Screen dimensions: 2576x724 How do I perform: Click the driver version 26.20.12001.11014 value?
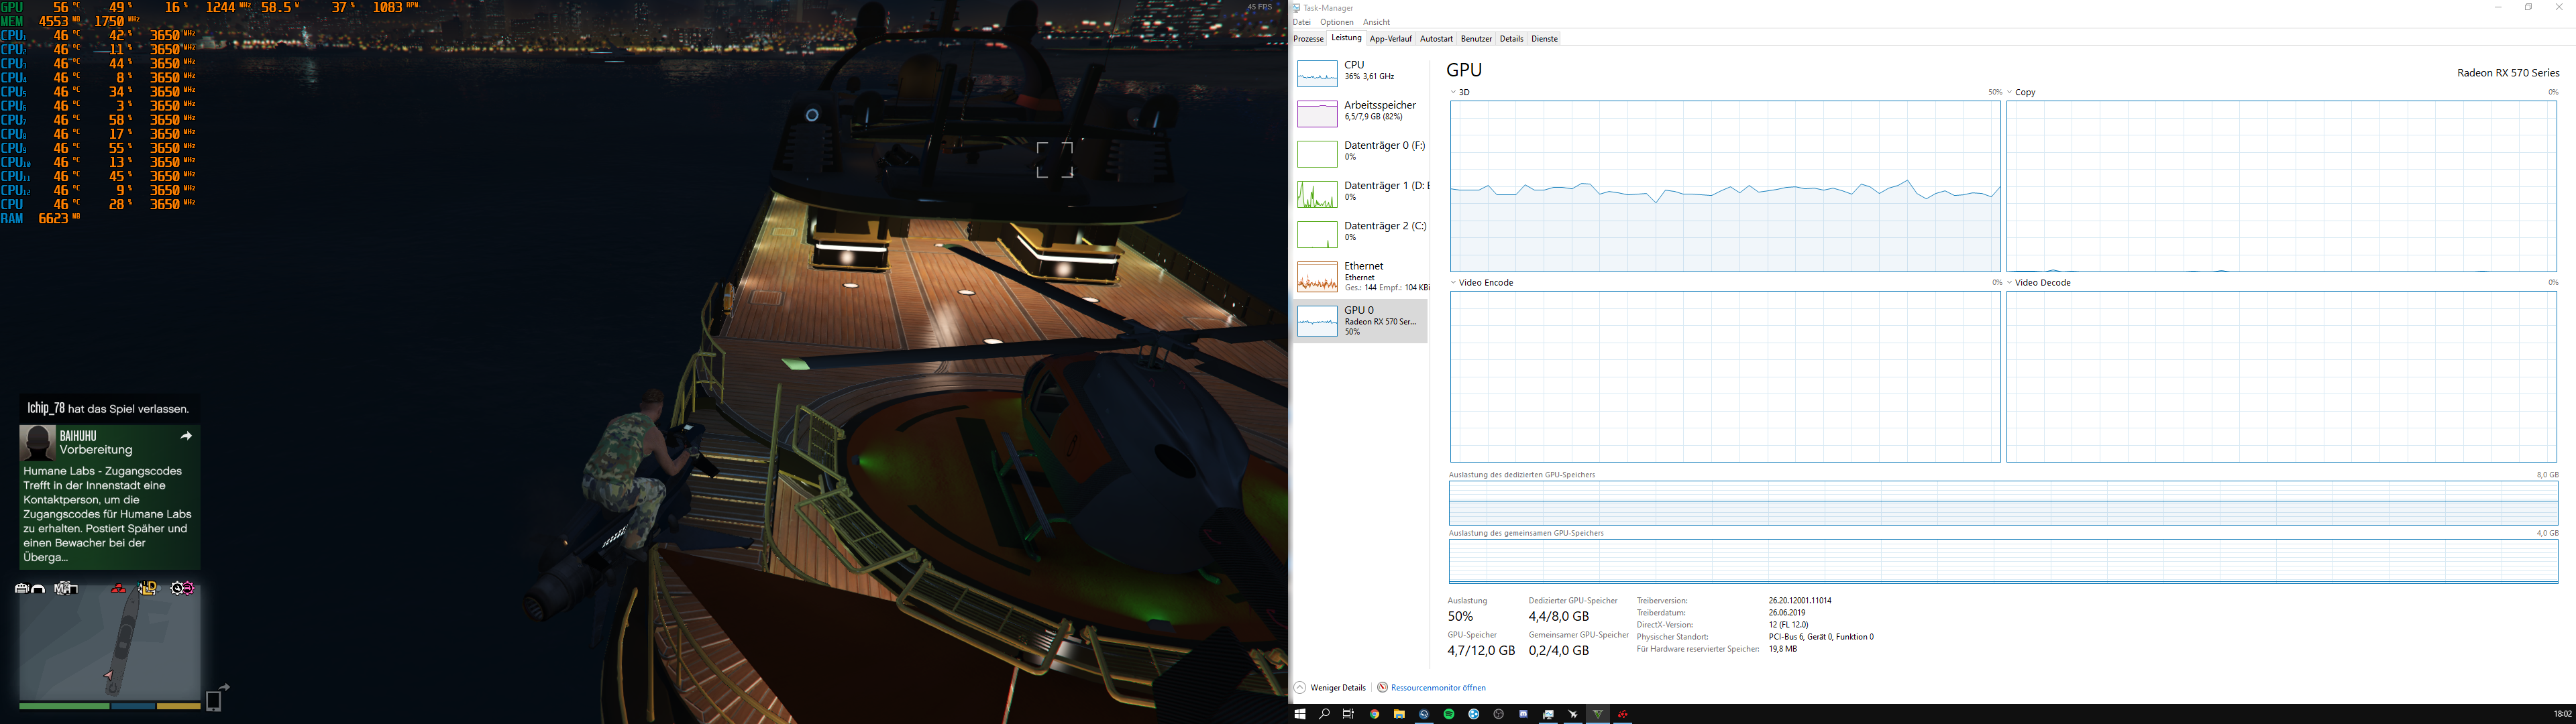click(1800, 601)
